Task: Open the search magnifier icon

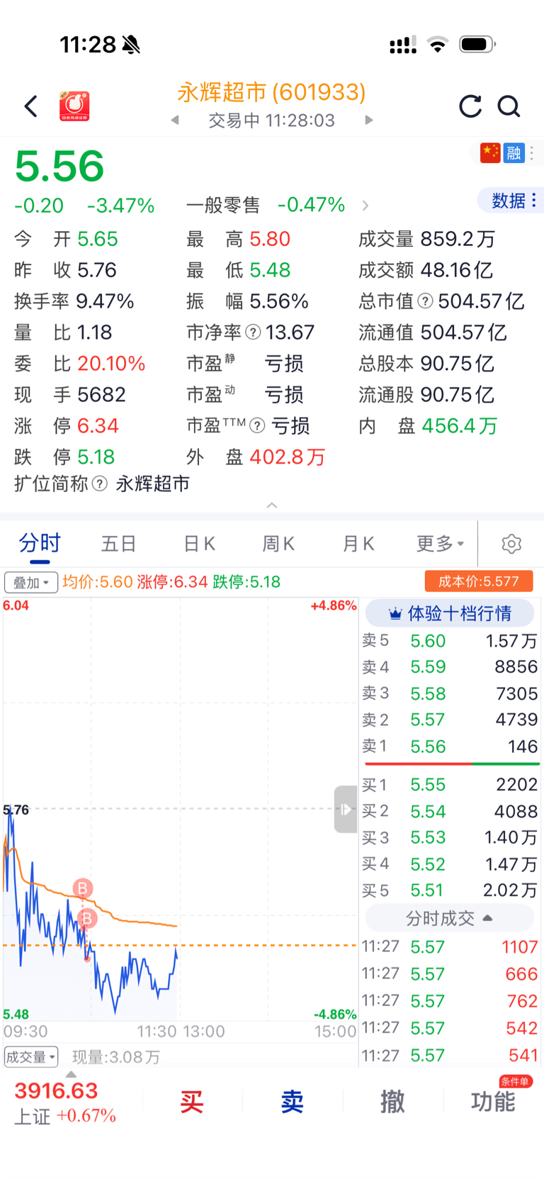Action: [509, 106]
